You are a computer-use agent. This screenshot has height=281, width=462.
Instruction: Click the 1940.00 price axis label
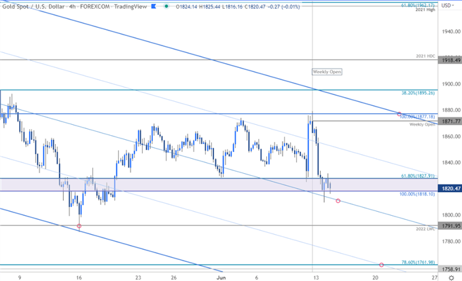451,31
